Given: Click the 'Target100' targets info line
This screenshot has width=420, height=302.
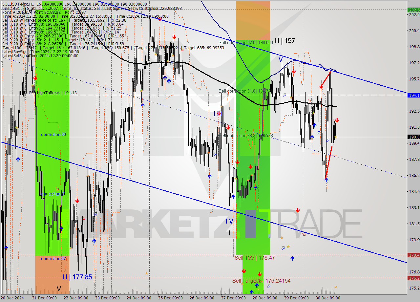Looking at the screenshot, I should pos(113,48).
